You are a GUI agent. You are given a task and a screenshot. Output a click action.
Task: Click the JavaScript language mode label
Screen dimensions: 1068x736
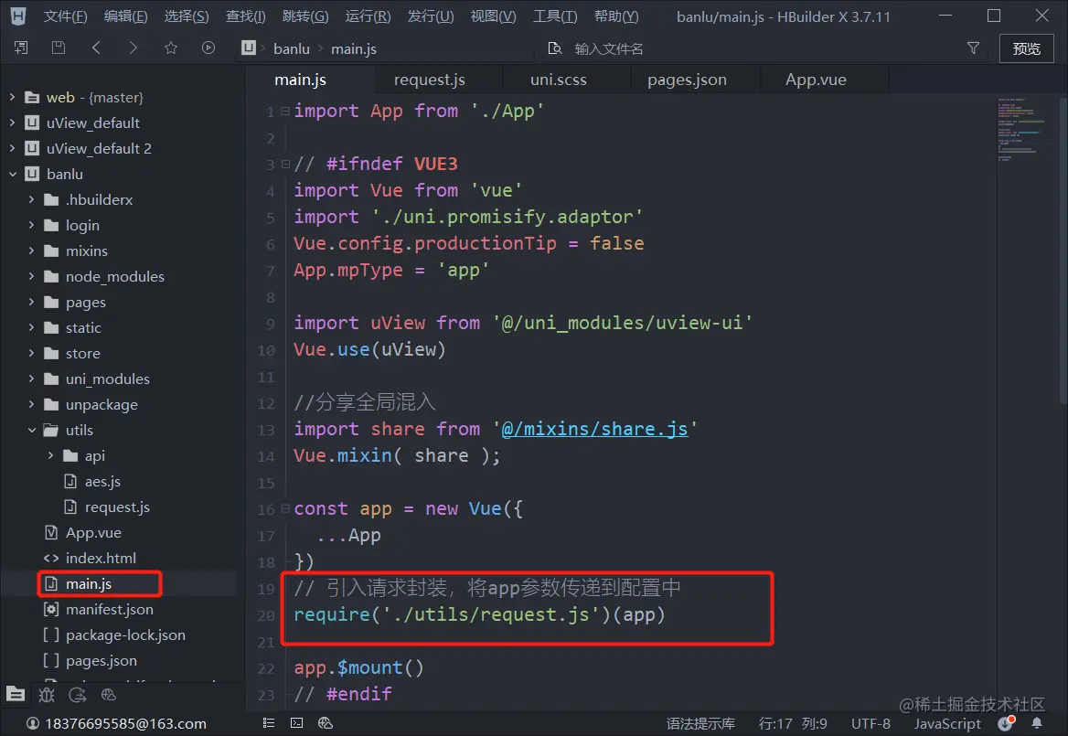(x=947, y=723)
